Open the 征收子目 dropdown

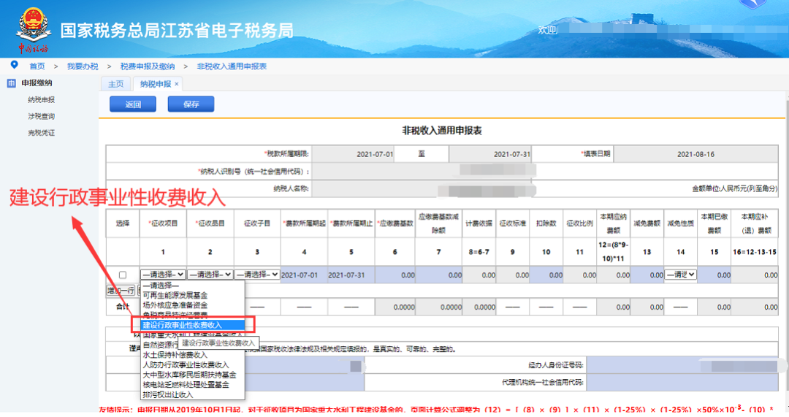[x=257, y=275]
